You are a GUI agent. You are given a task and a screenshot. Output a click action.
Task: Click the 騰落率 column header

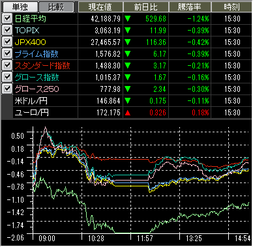190,7
